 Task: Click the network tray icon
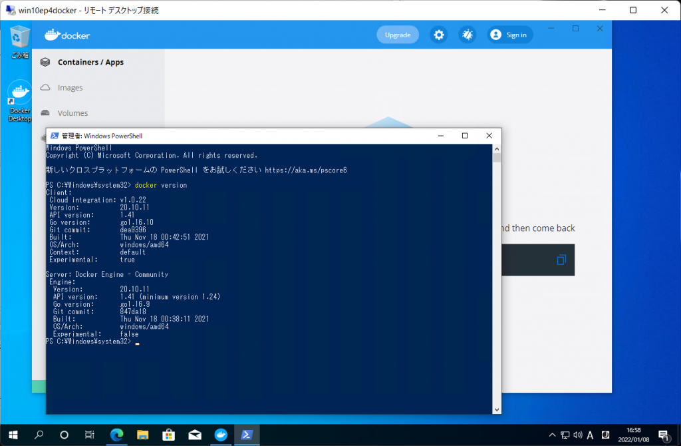click(x=565, y=435)
